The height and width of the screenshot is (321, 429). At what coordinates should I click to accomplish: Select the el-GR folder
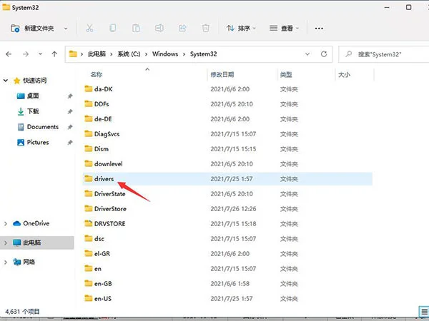227,253
